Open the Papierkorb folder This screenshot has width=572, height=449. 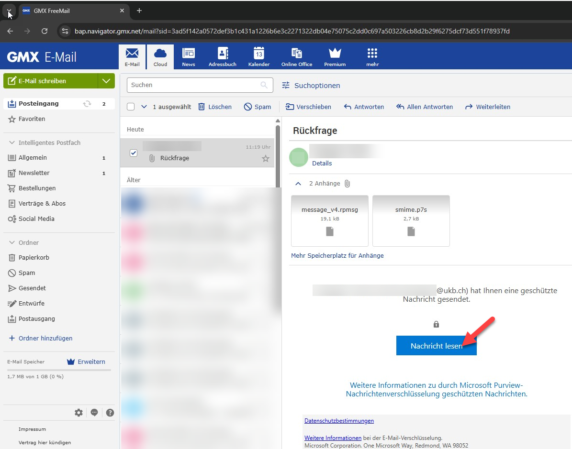tap(59, 258)
